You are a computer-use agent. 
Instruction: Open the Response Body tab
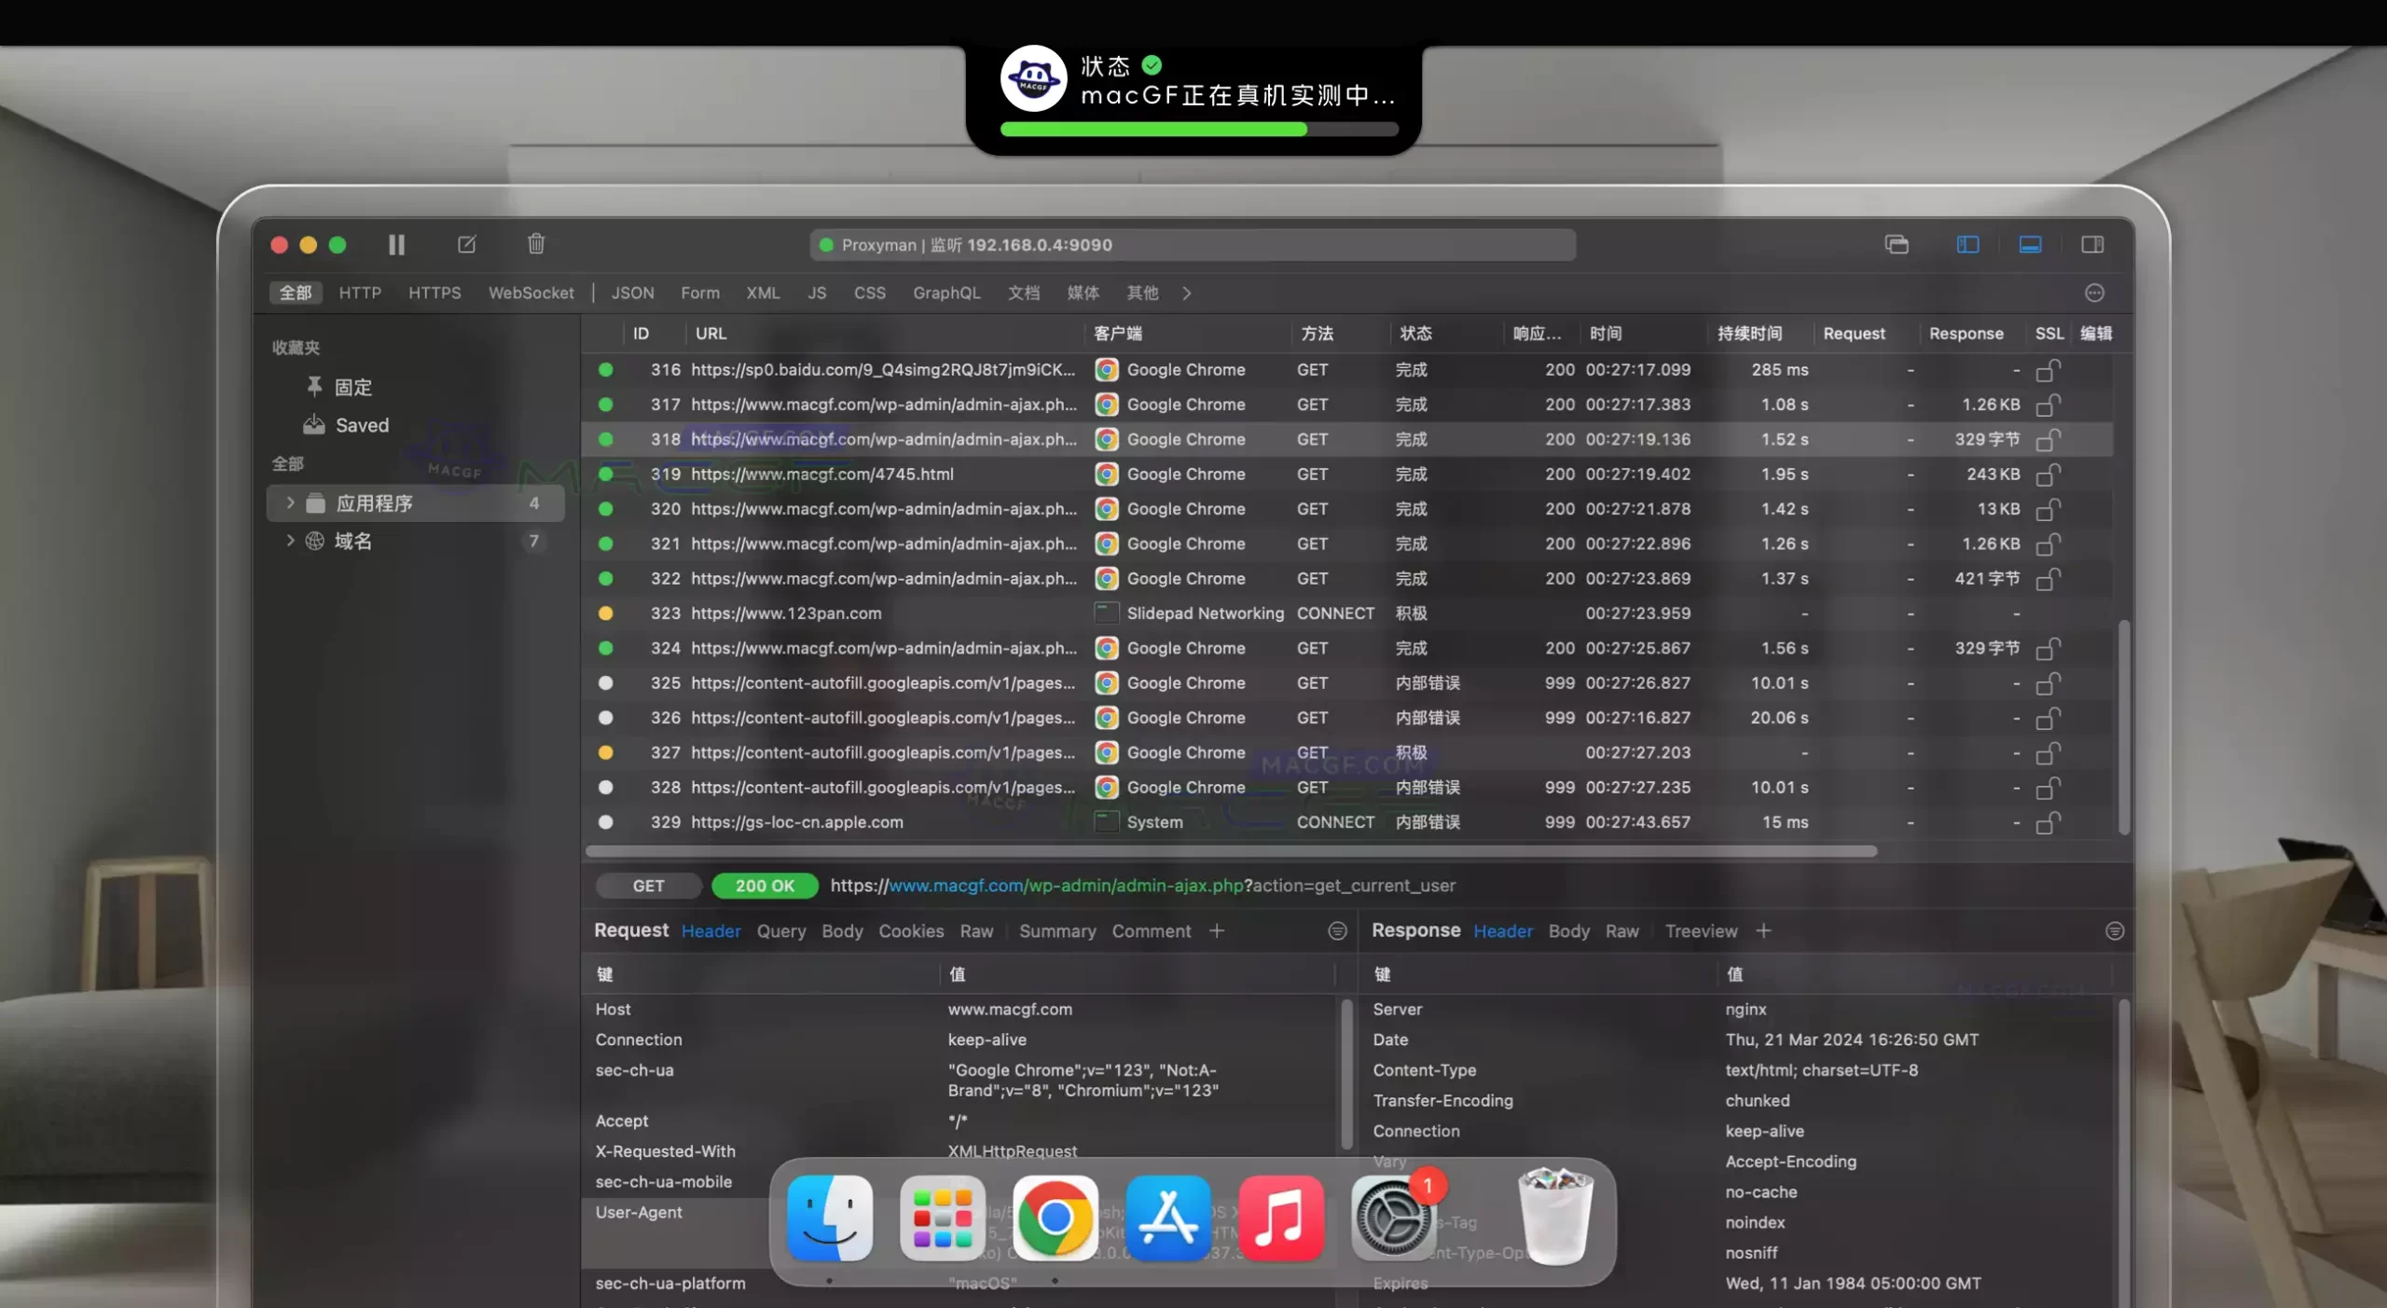[x=1568, y=930]
